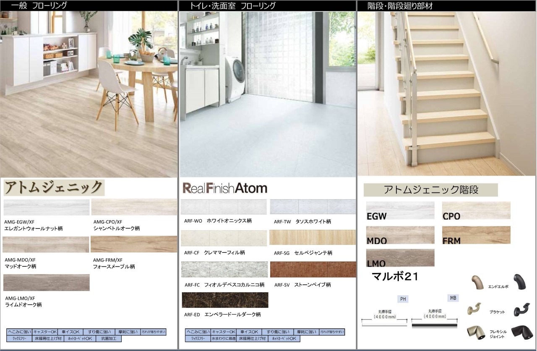Select the PH color code label
The height and width of the screenshot is (351, 537).
pyautogui.click(x=403, y=299)
